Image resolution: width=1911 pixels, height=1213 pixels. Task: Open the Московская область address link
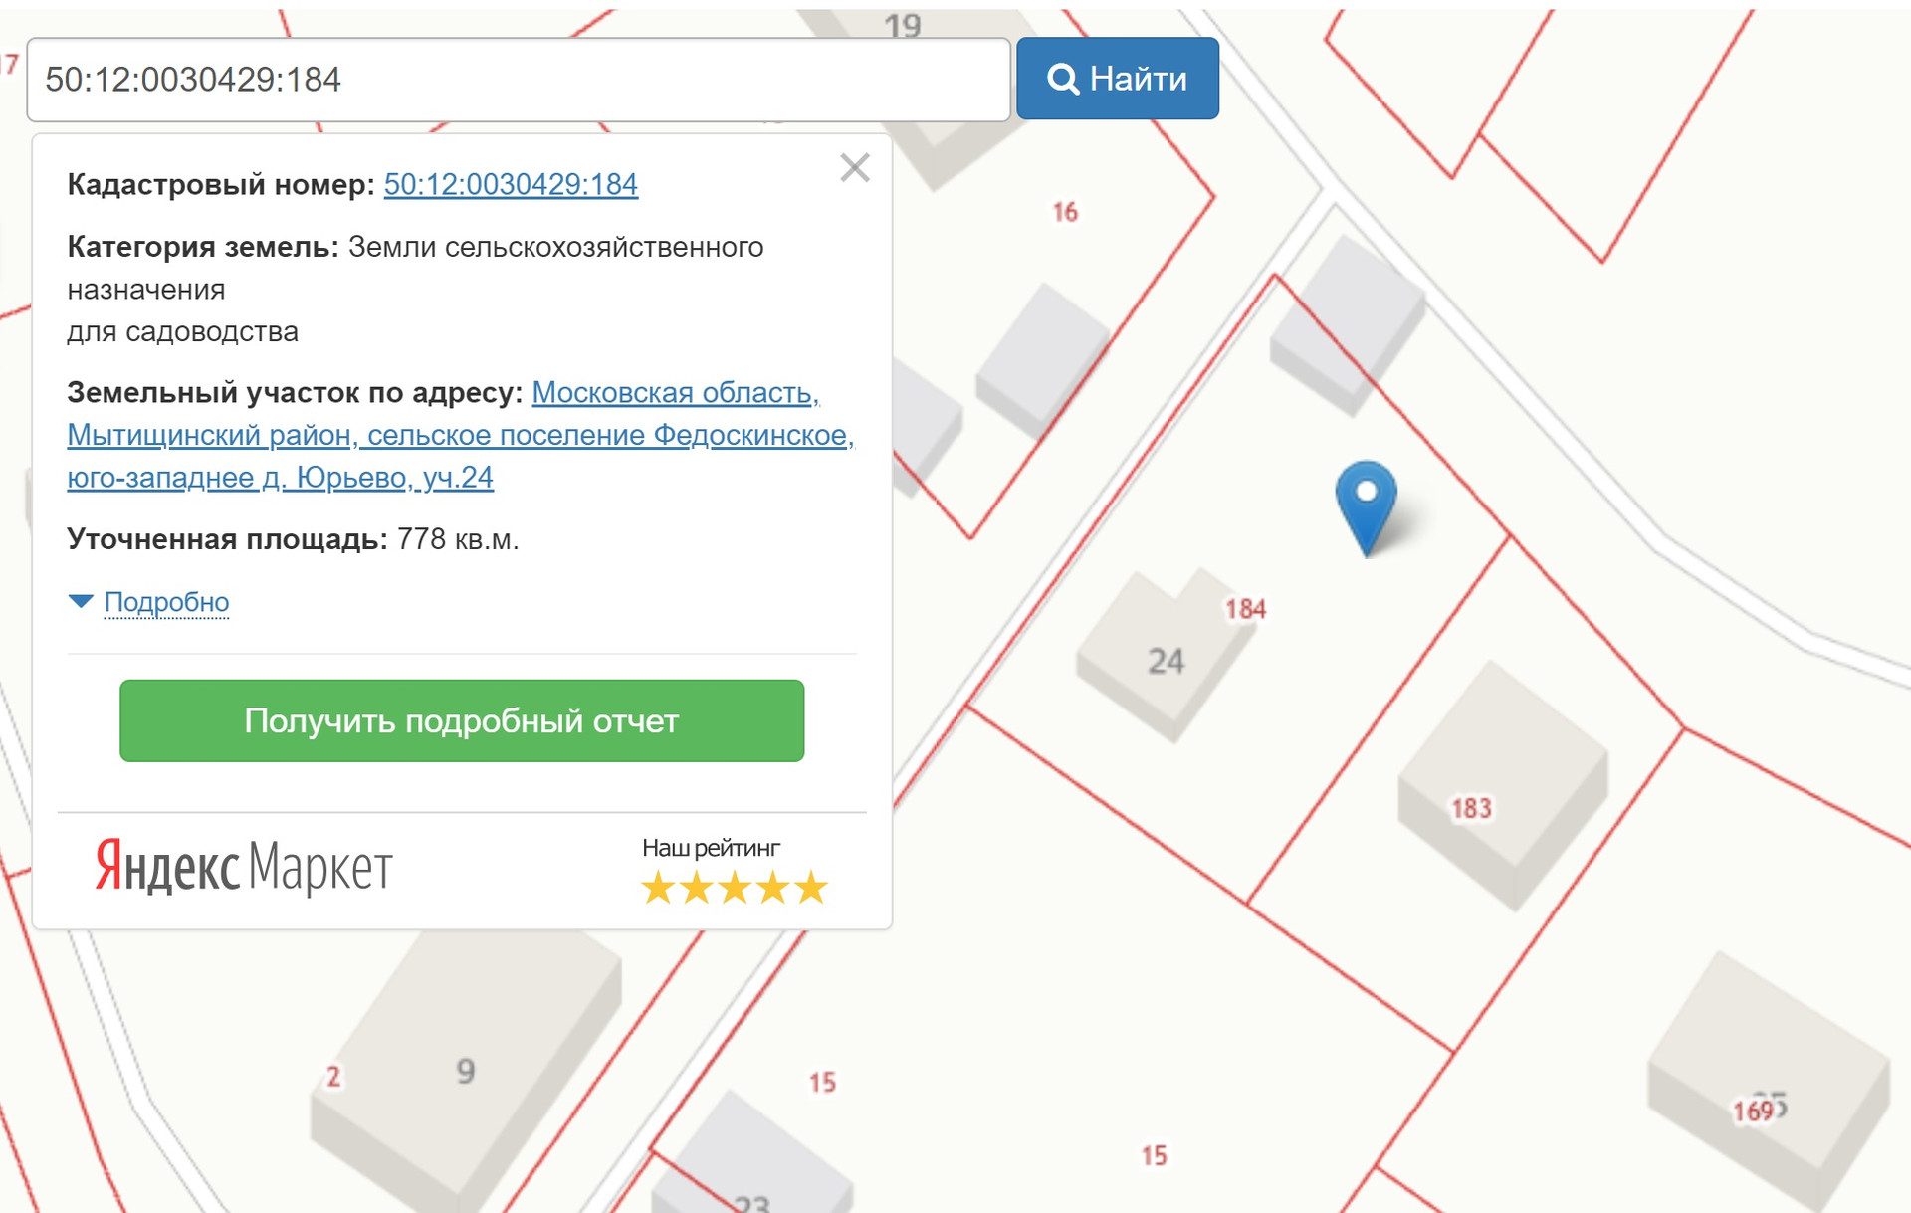[x=675, y=393]
